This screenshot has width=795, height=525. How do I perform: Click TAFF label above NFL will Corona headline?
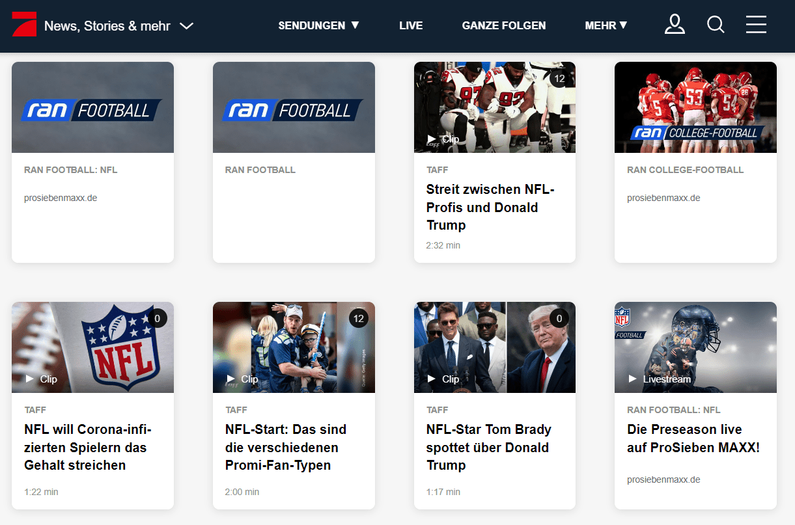coord(35,410)
